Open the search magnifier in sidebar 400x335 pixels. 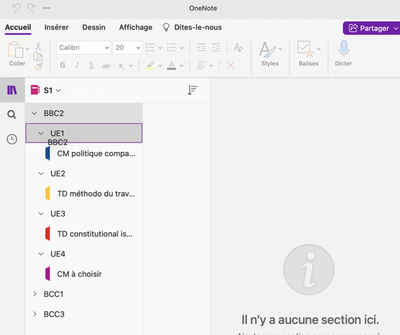click(x=12, y=115)
